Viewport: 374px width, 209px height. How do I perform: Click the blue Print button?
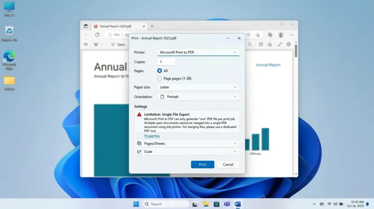(202, 164)
